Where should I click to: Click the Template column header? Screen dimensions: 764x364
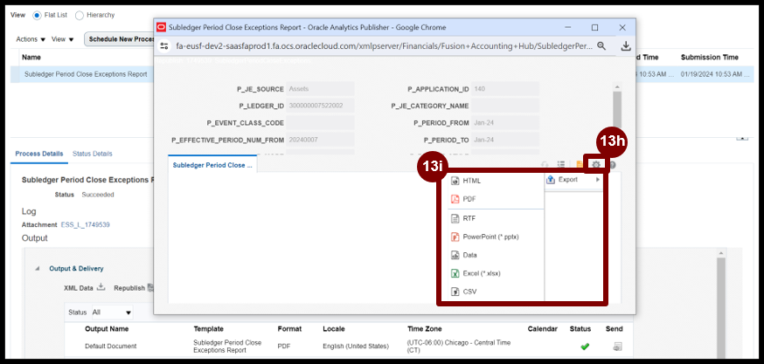(209, 329)
